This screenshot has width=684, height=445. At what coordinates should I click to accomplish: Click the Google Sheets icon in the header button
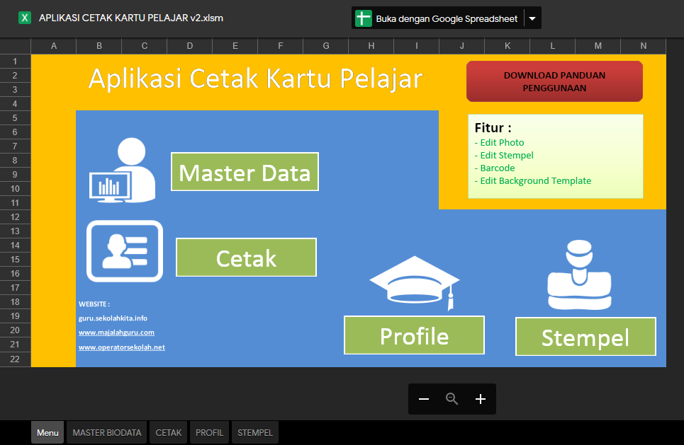click(362, 18)
